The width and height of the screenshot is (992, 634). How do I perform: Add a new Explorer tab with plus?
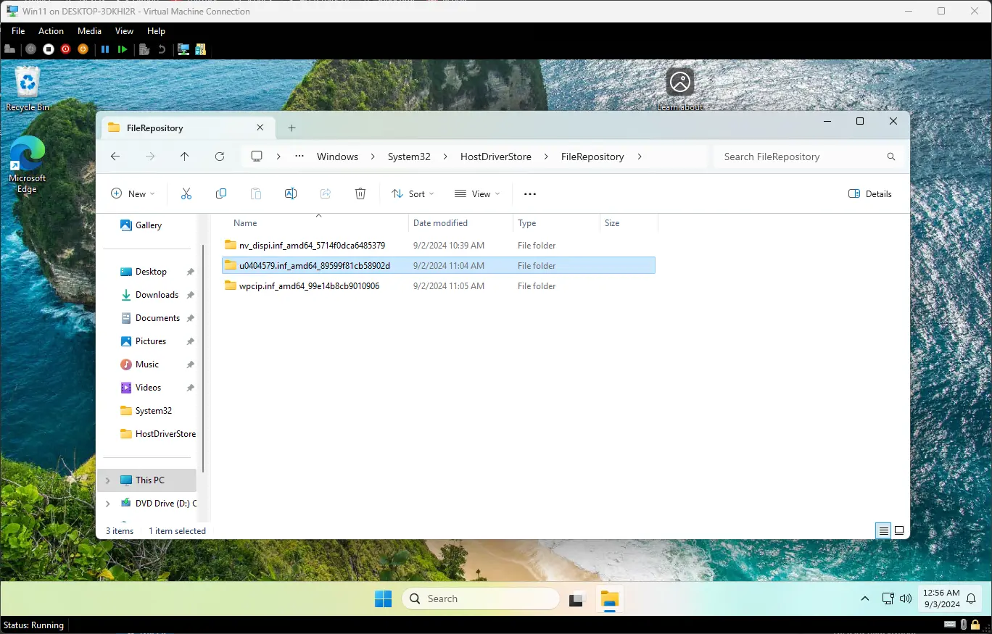[x=292, y=128]
